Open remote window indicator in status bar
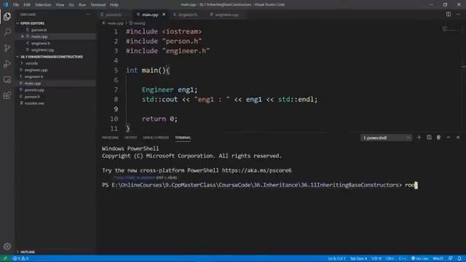 (x=5, y=258)
